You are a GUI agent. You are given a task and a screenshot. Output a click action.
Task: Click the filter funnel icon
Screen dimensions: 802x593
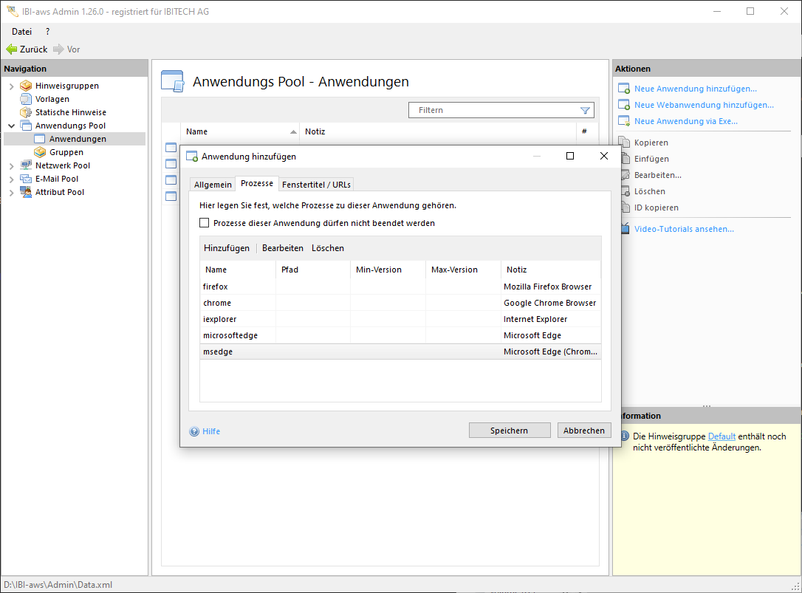(x=585, y=111)
